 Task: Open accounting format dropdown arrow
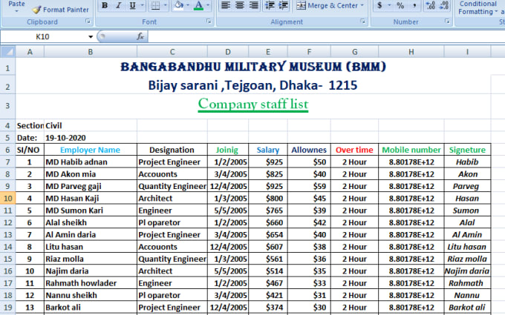[x=389, y=5]
